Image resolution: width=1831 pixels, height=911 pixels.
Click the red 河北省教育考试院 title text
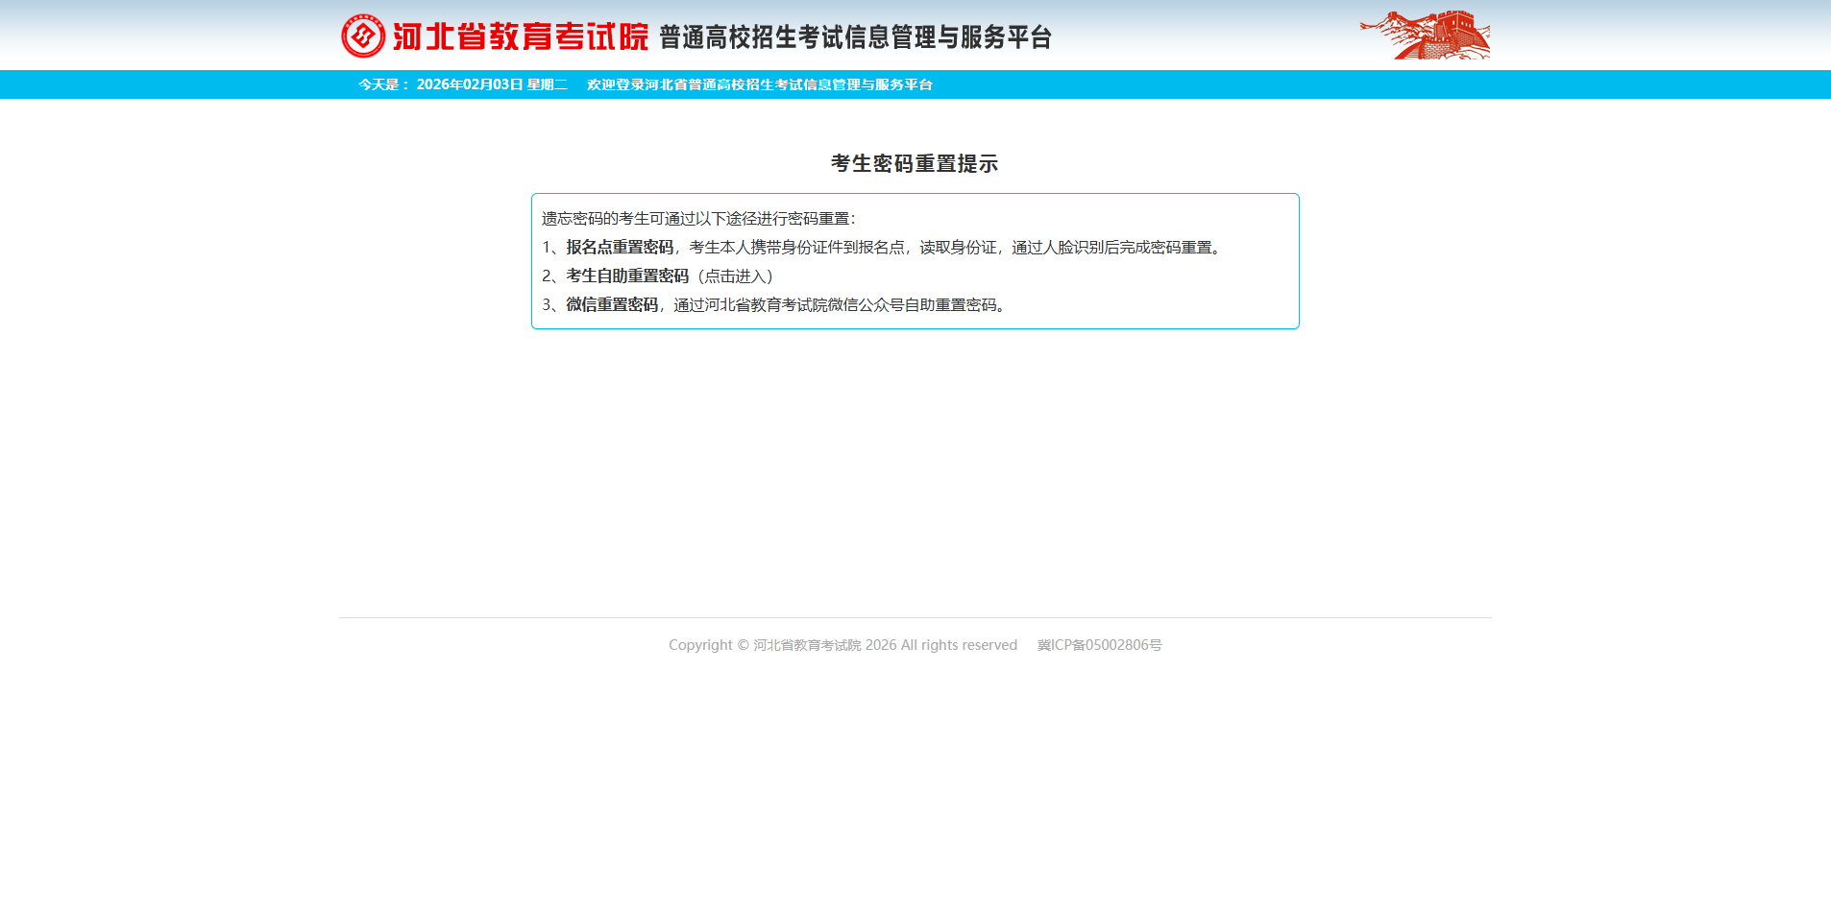tap(521, 36)
